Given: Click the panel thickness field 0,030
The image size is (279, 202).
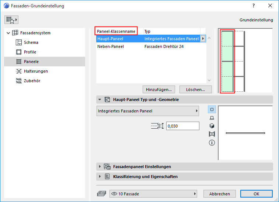Looking at the screenshot, I should [x=183, y=126].
